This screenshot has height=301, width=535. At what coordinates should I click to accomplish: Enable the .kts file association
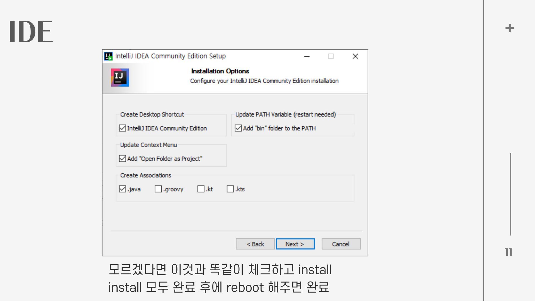click(x=230, y=189)
